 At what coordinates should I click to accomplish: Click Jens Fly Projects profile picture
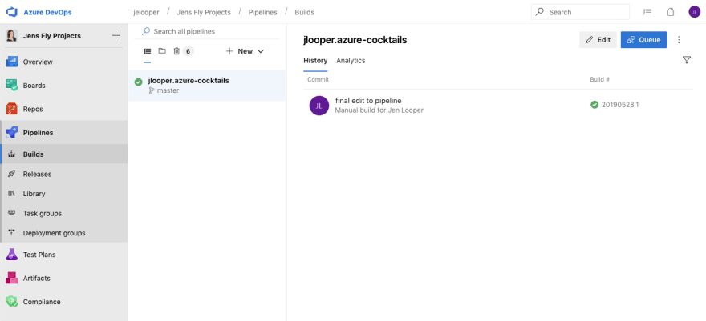point(12,35)
